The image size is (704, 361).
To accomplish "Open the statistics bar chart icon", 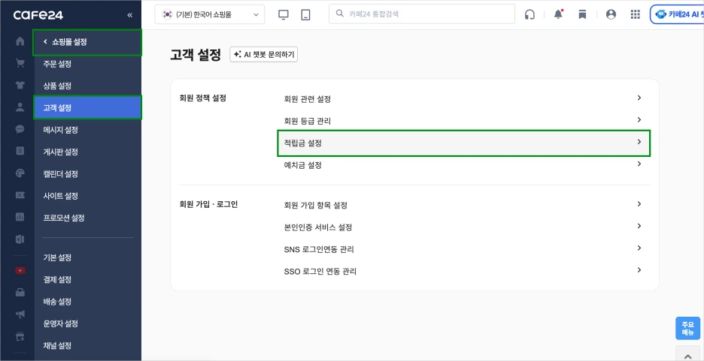I will point(20,217).
